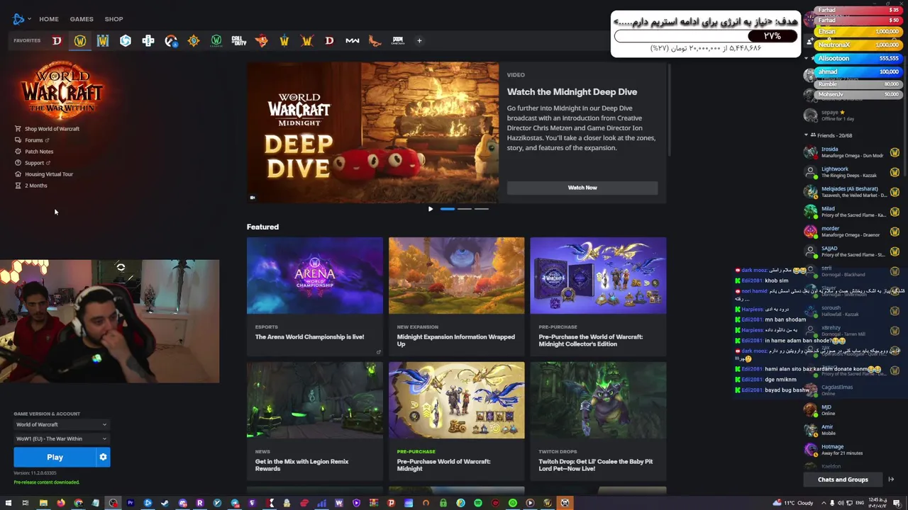Open File Explorer from taskbar

click(43, 503)
